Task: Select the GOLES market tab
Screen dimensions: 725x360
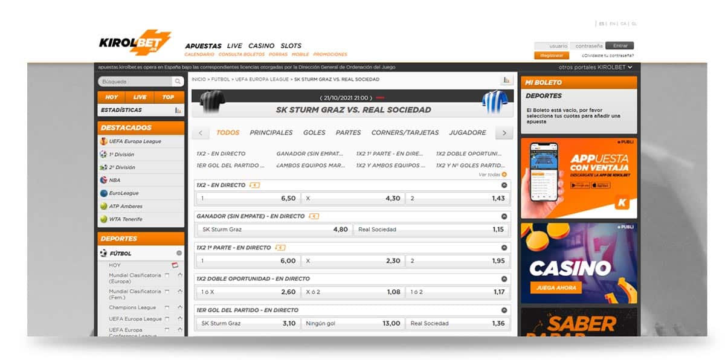Action: (314, 133)
